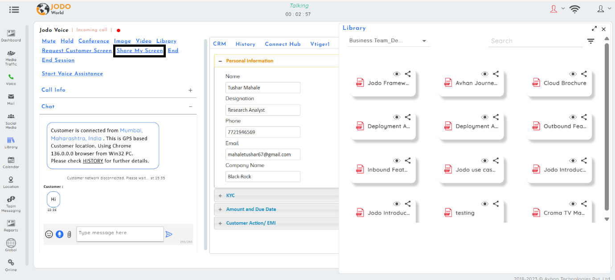Click Start Voice Assistance link

point(72,74)
